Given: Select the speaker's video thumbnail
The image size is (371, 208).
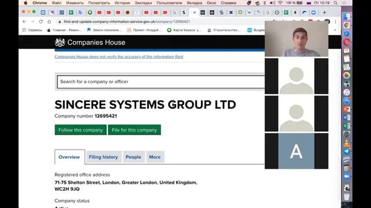Looking at the screenshot, I should click(x=296, y=39).
